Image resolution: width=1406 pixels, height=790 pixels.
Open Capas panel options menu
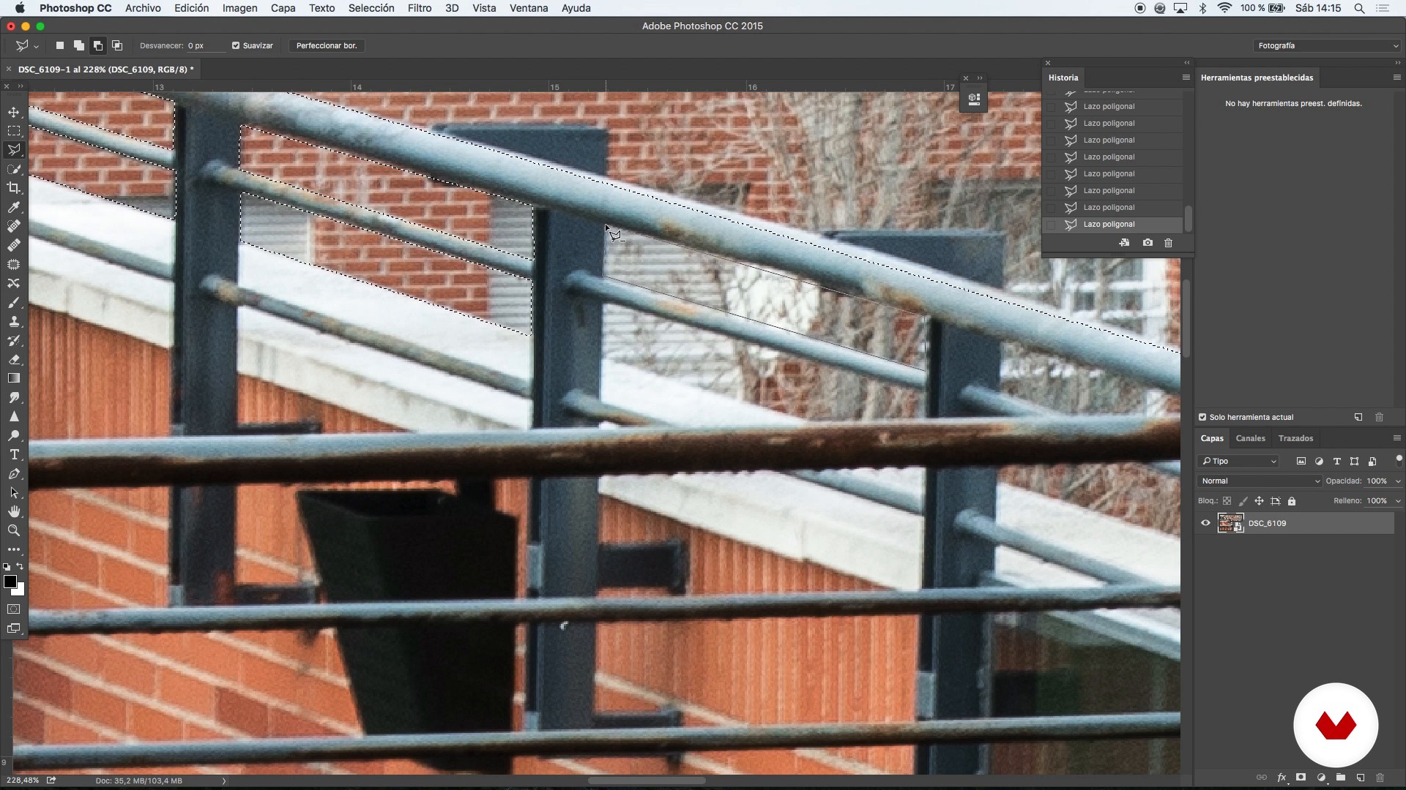(x=1396, y=438)
